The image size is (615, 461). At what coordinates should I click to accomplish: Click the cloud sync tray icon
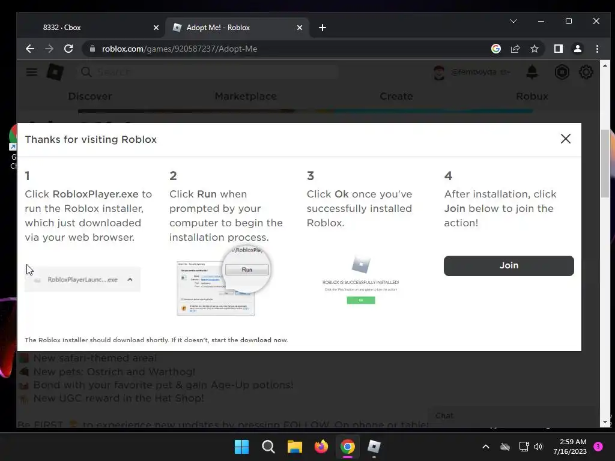tap(505, 447)
